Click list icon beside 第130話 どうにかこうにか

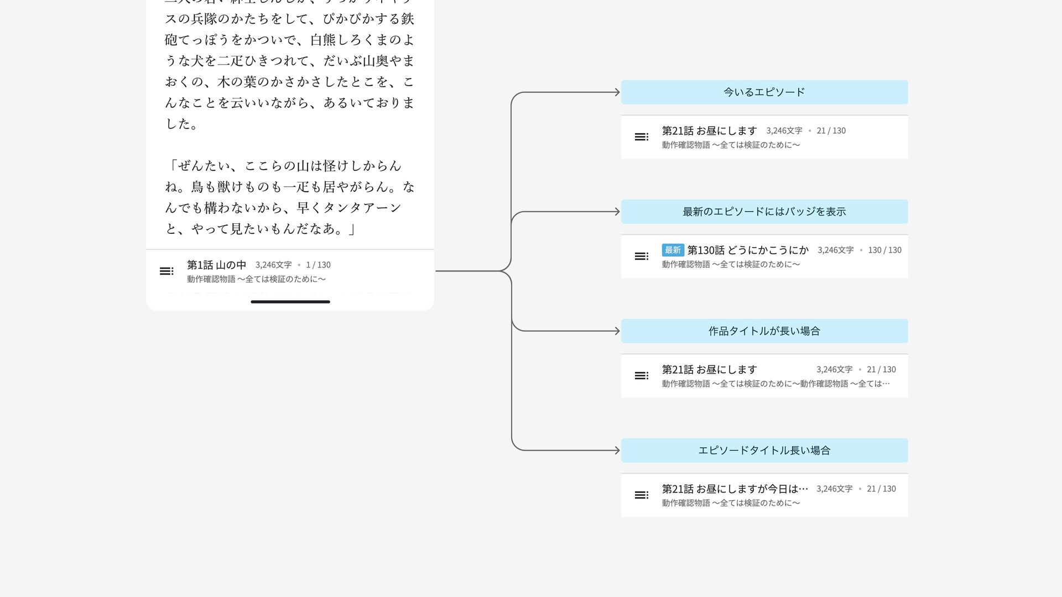(642, 256)
